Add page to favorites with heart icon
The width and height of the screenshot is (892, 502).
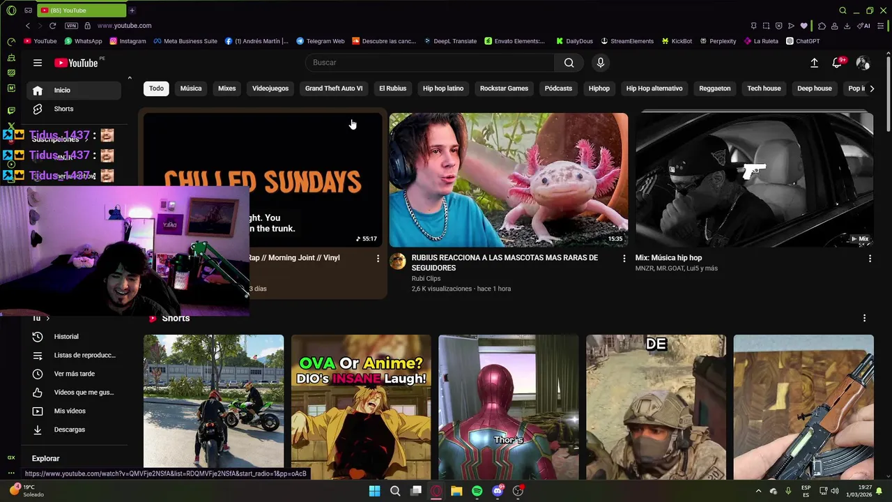click(x=803, y=26)
